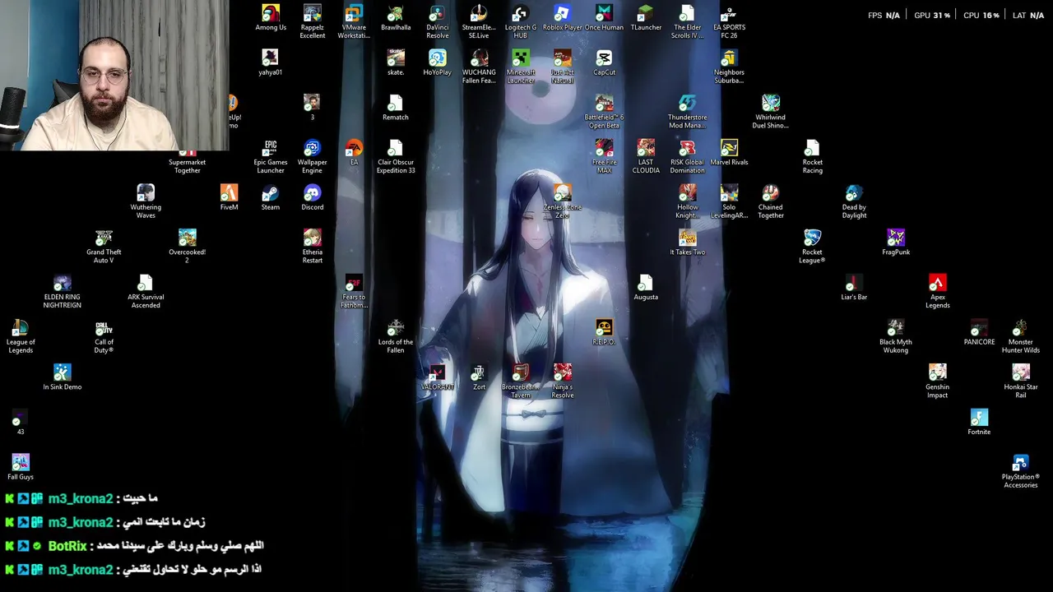Open the Chained Together shortcut
The image size is (1053, 592).
770,202
